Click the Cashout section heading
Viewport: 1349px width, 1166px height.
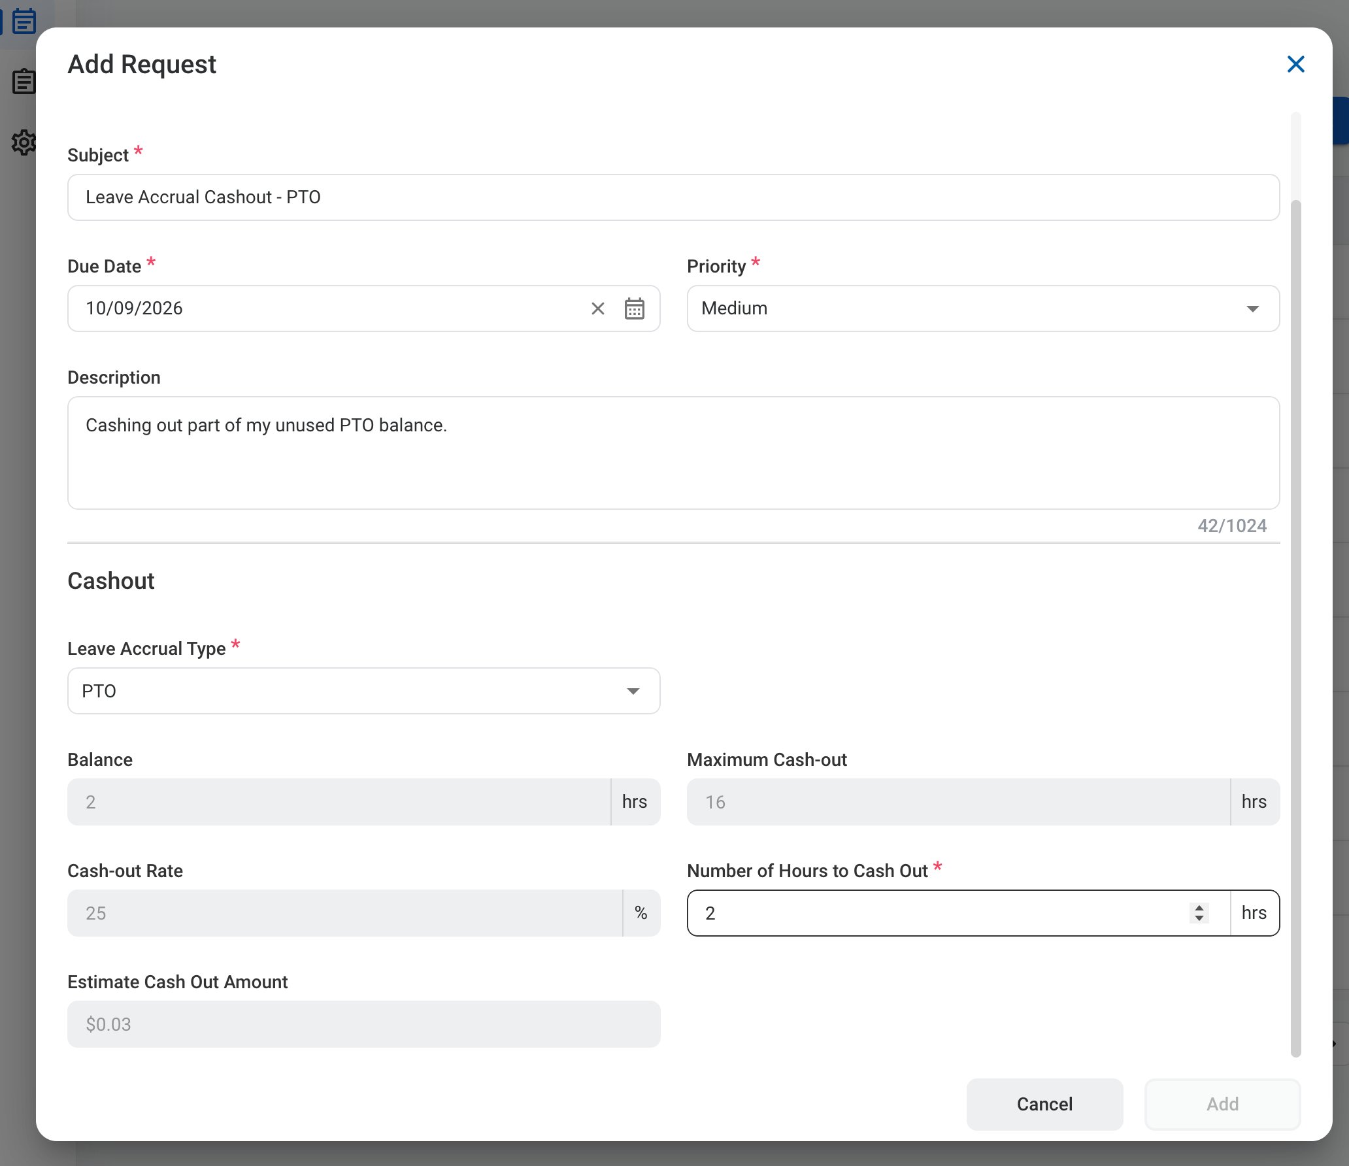pos(111,581)
